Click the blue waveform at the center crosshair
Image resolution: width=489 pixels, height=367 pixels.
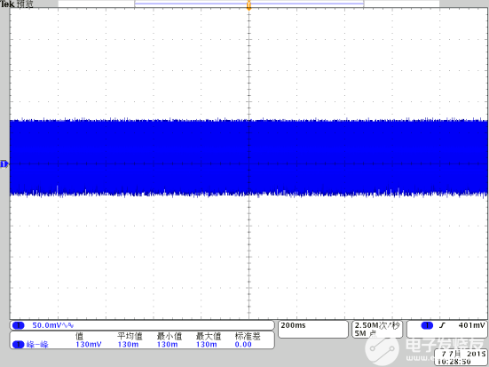tap(248, 164)
